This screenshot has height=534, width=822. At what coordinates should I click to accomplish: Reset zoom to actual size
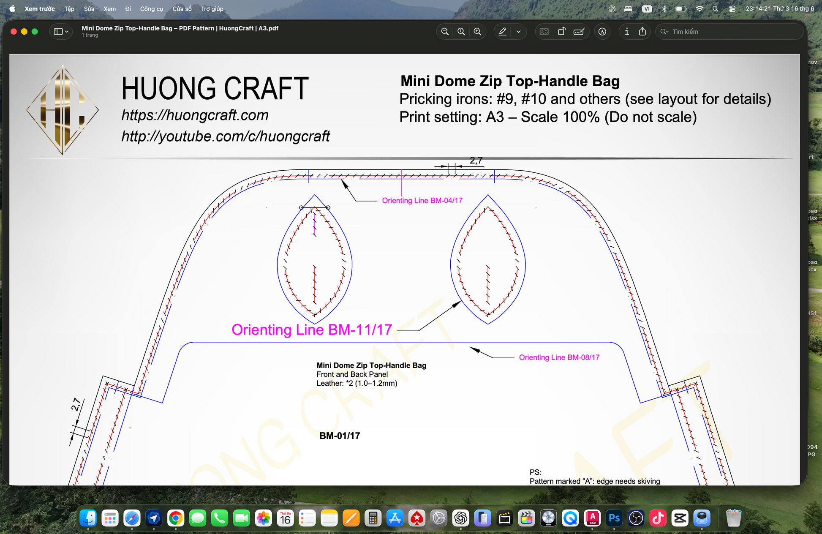point(461,32)
